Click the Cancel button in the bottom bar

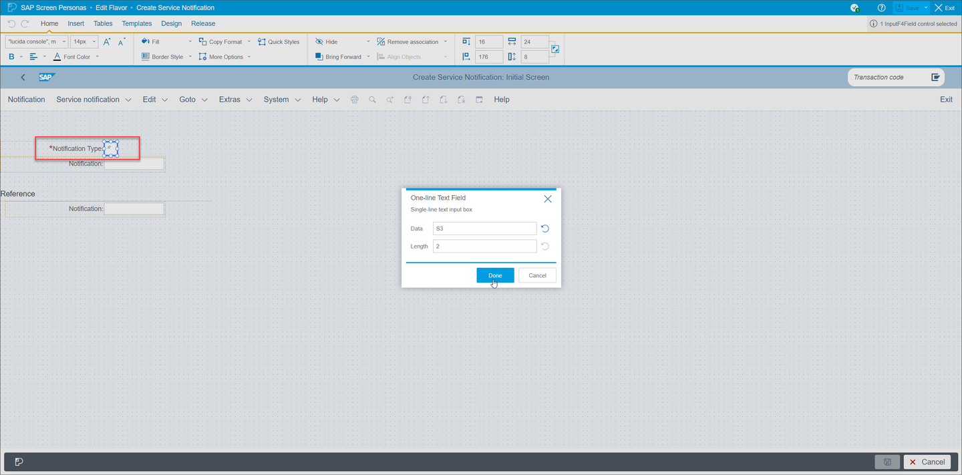click(927, 462)
